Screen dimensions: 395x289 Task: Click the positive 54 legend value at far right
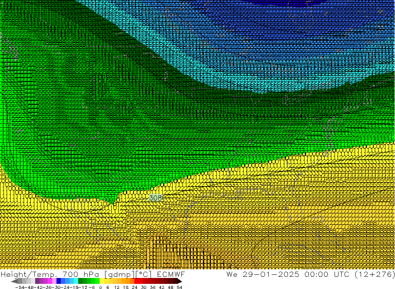click(x=179, y=287)
